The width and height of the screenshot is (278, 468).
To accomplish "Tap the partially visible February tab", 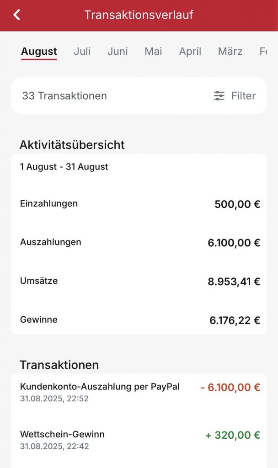I will point(263,52).
